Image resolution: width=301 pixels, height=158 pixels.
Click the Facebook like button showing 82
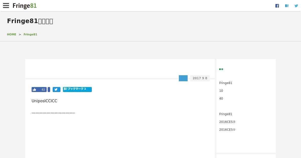pos(39,90)
